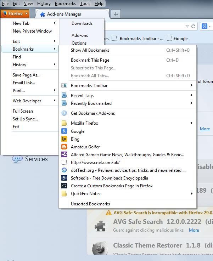Click the QuickFox Notes folder icon

click(64, 194)
